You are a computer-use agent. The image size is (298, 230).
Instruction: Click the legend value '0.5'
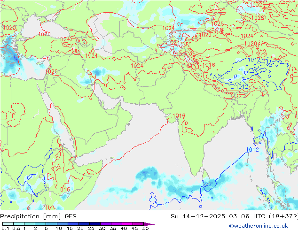pos(16,228)
